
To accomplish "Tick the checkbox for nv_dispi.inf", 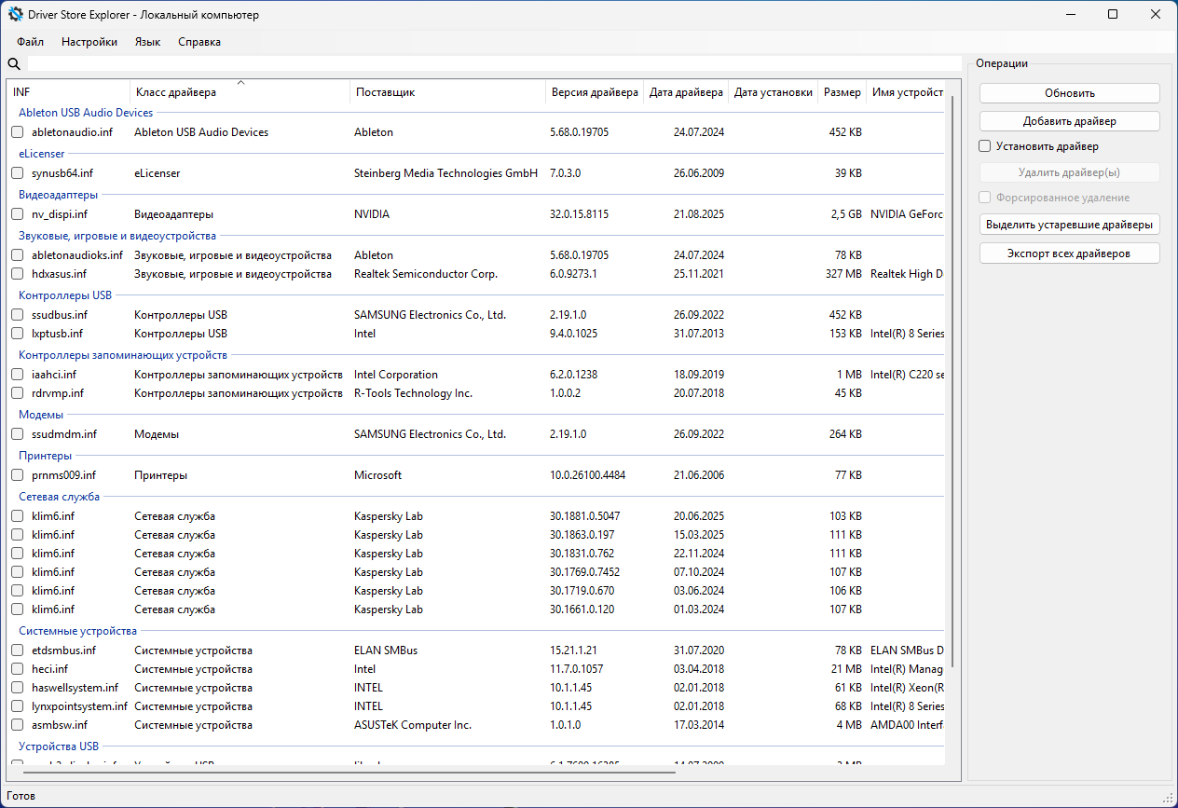I will point(18,214).
